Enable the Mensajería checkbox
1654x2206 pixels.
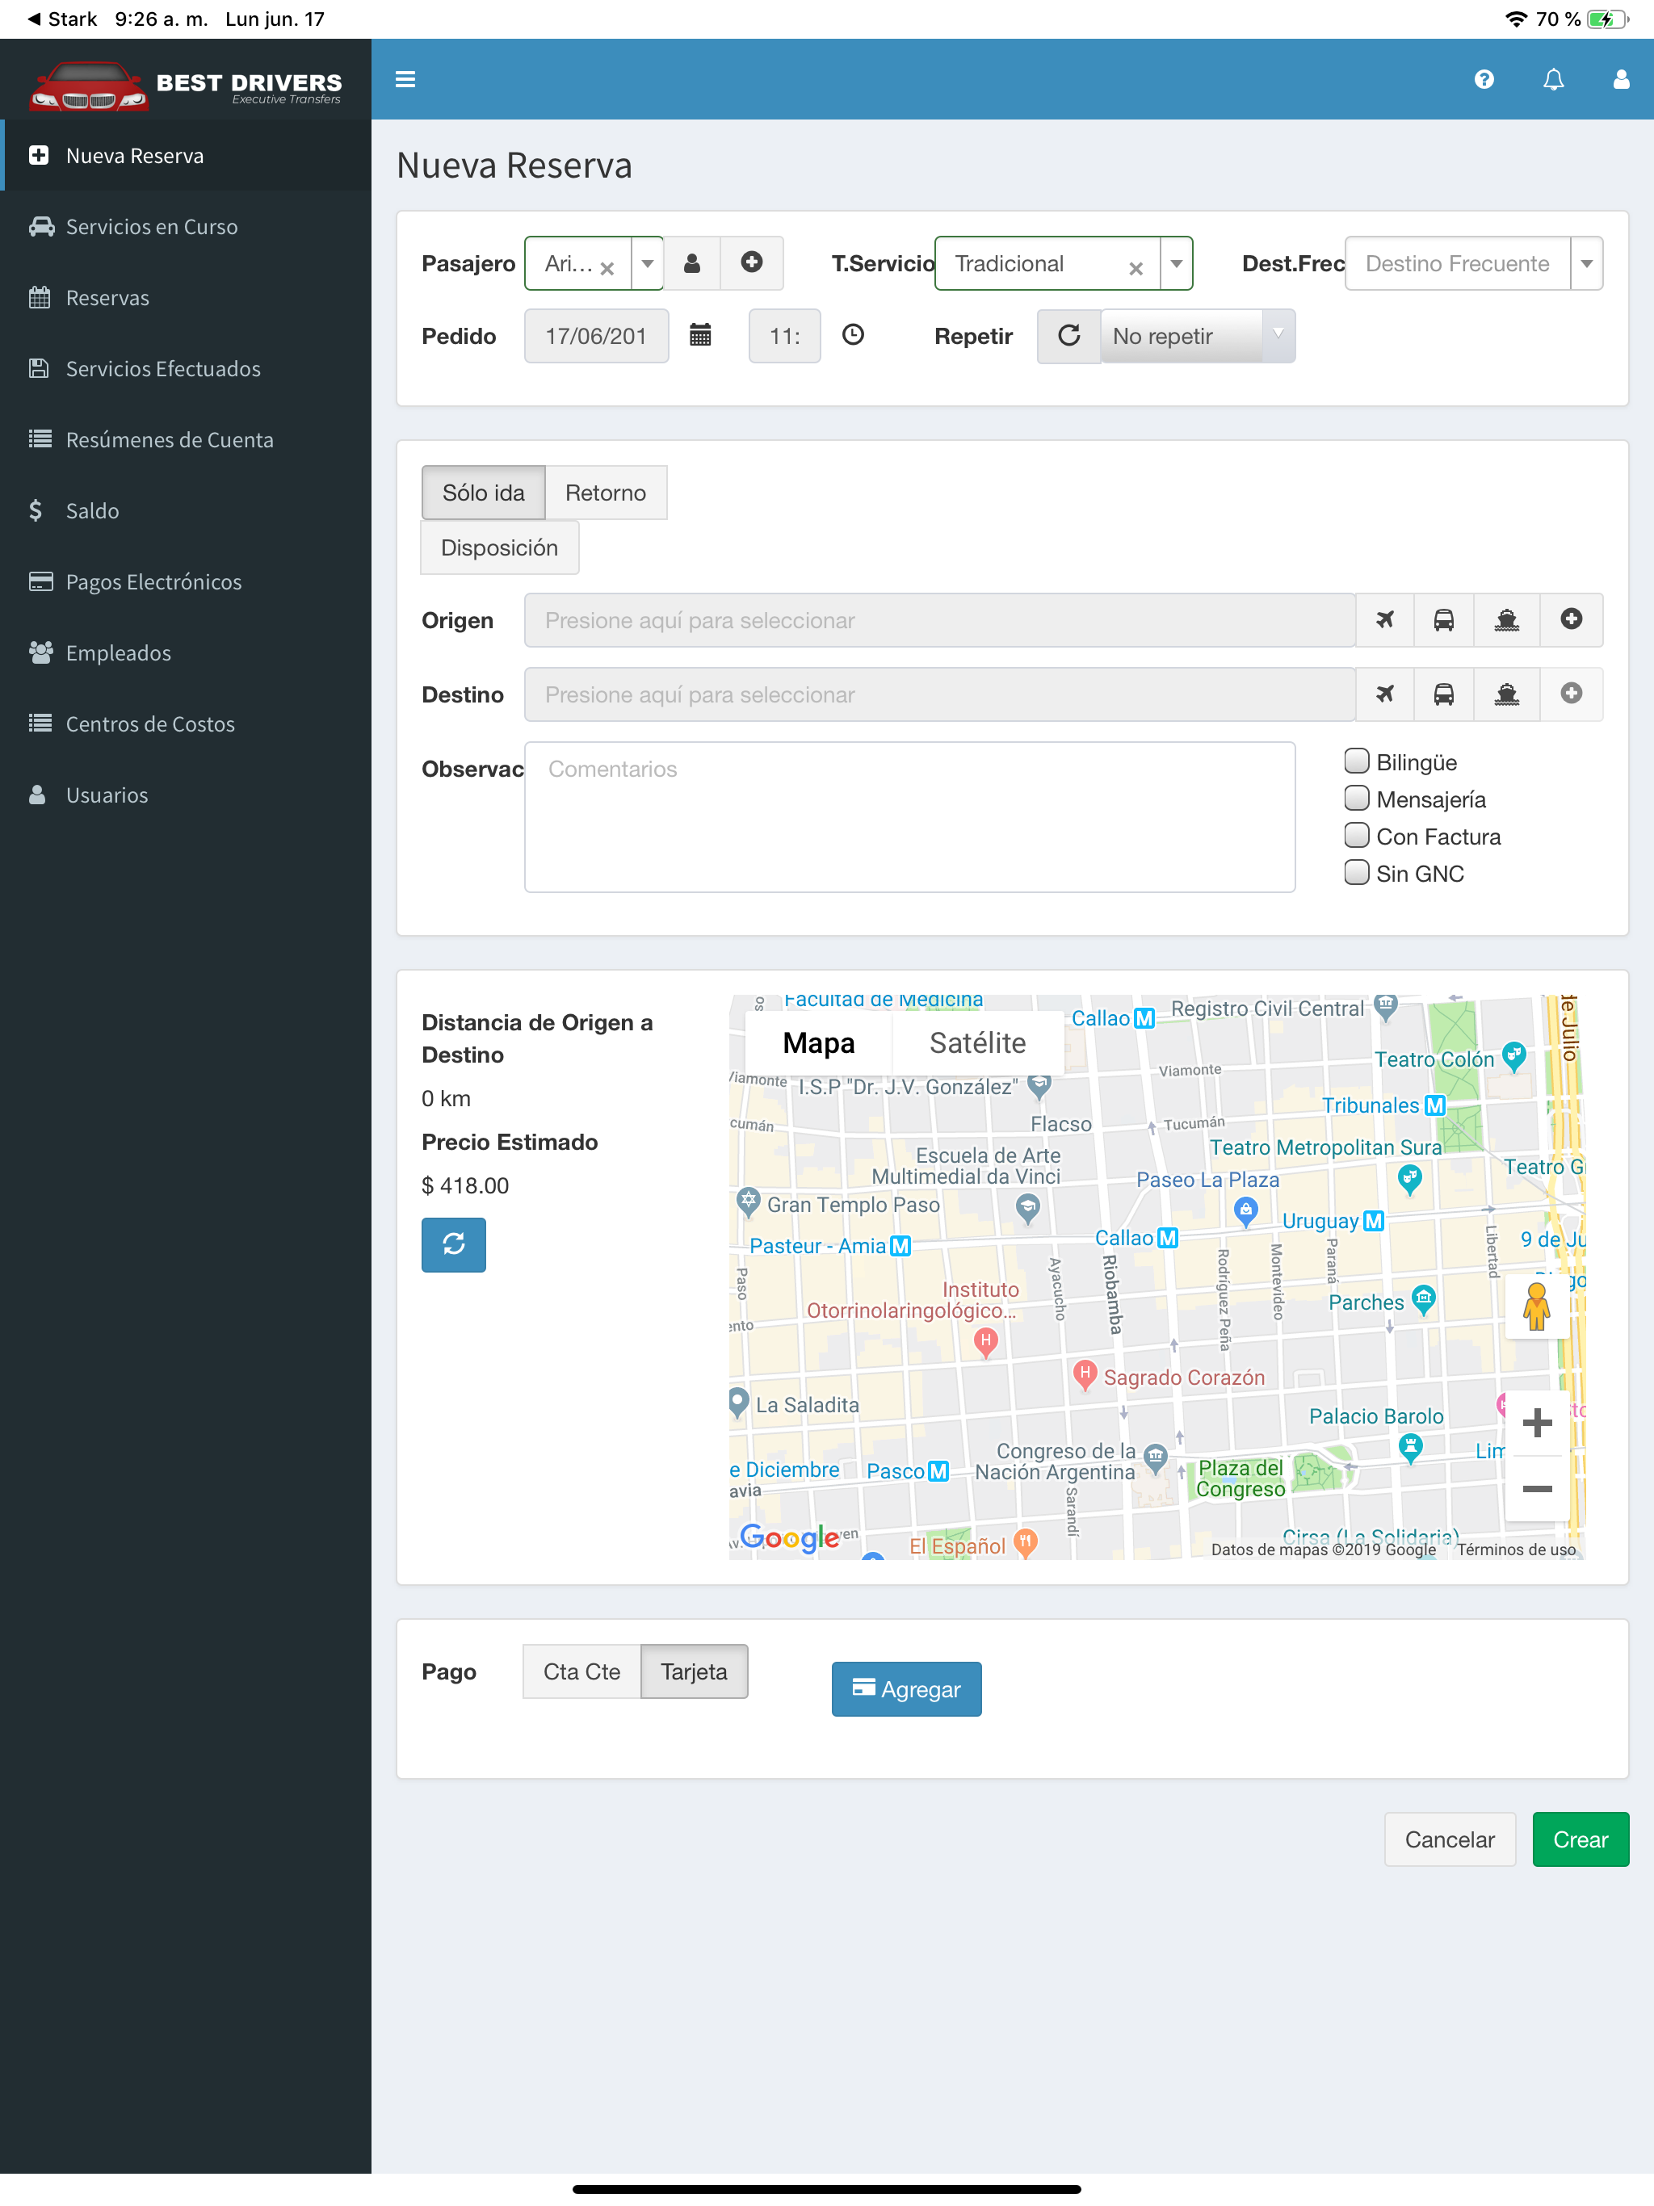click(1356, 799)
